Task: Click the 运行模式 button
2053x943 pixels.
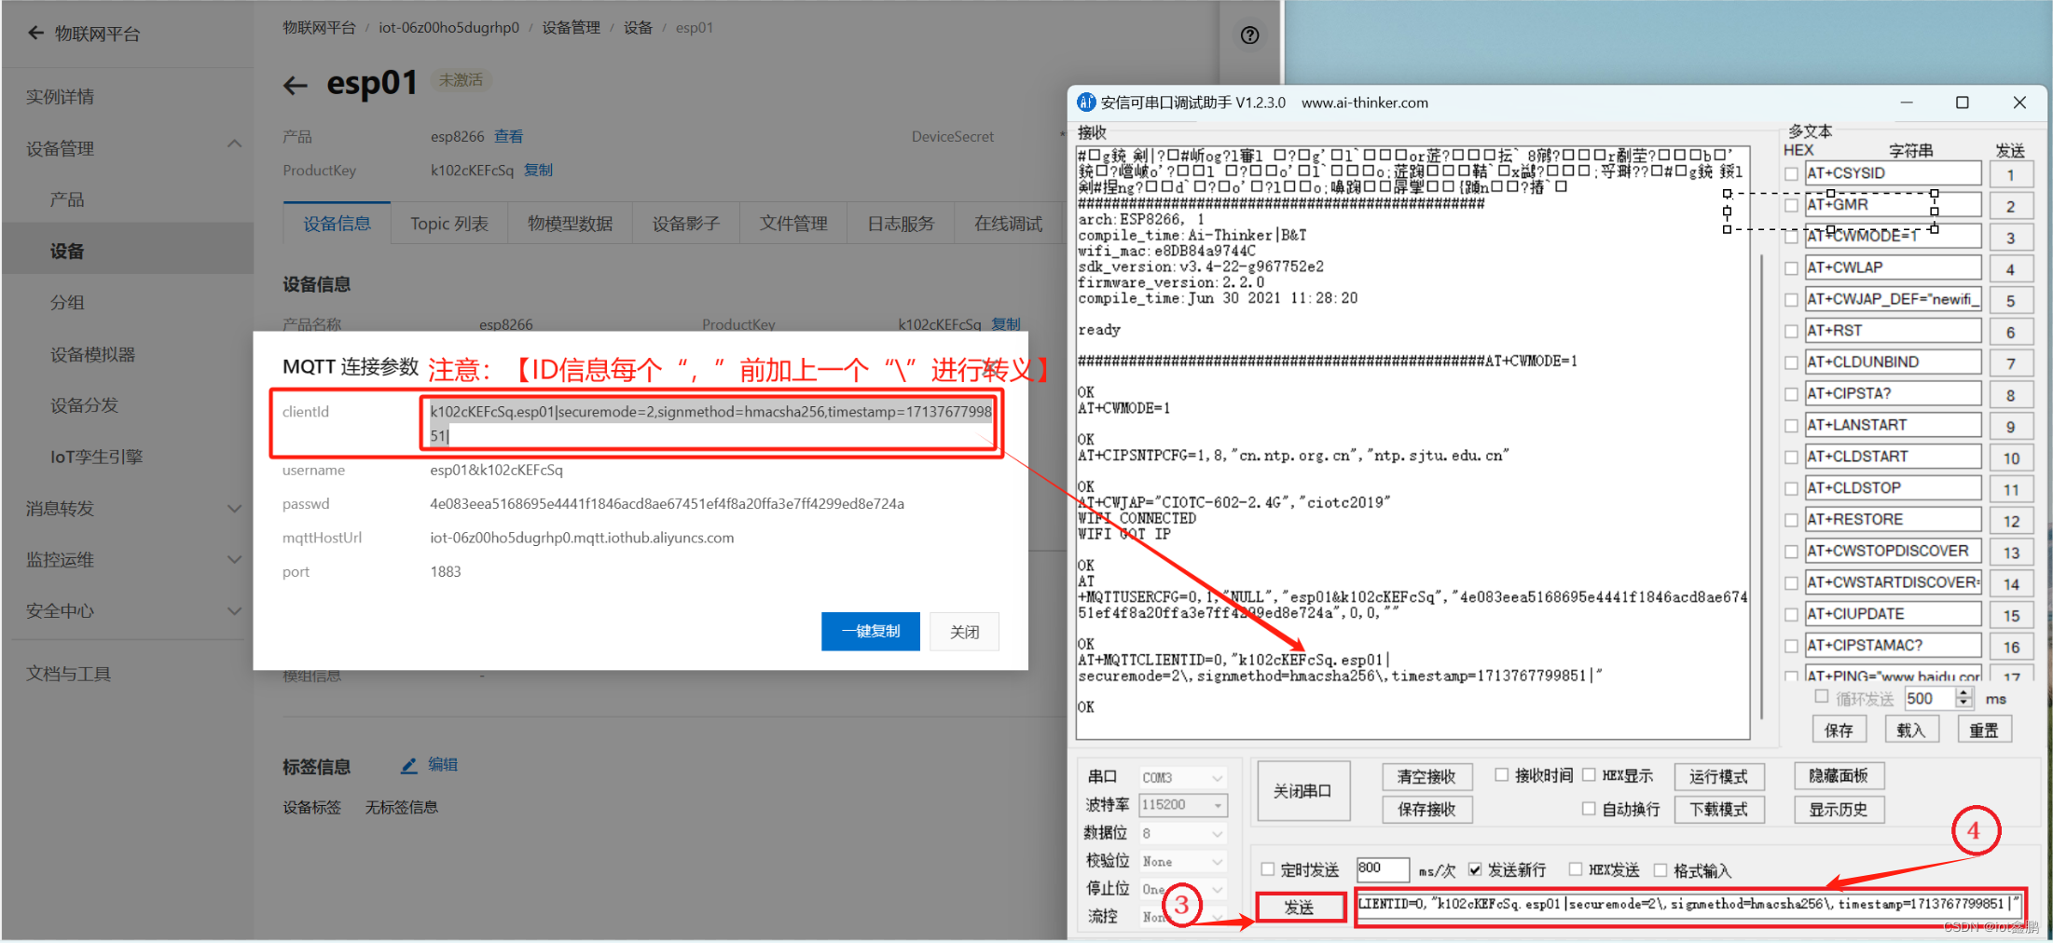Action: tap(1718, 776)
